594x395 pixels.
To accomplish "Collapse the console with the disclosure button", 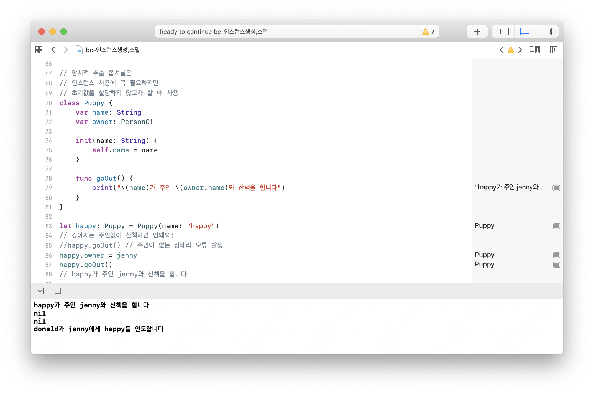I will (40, 291).
